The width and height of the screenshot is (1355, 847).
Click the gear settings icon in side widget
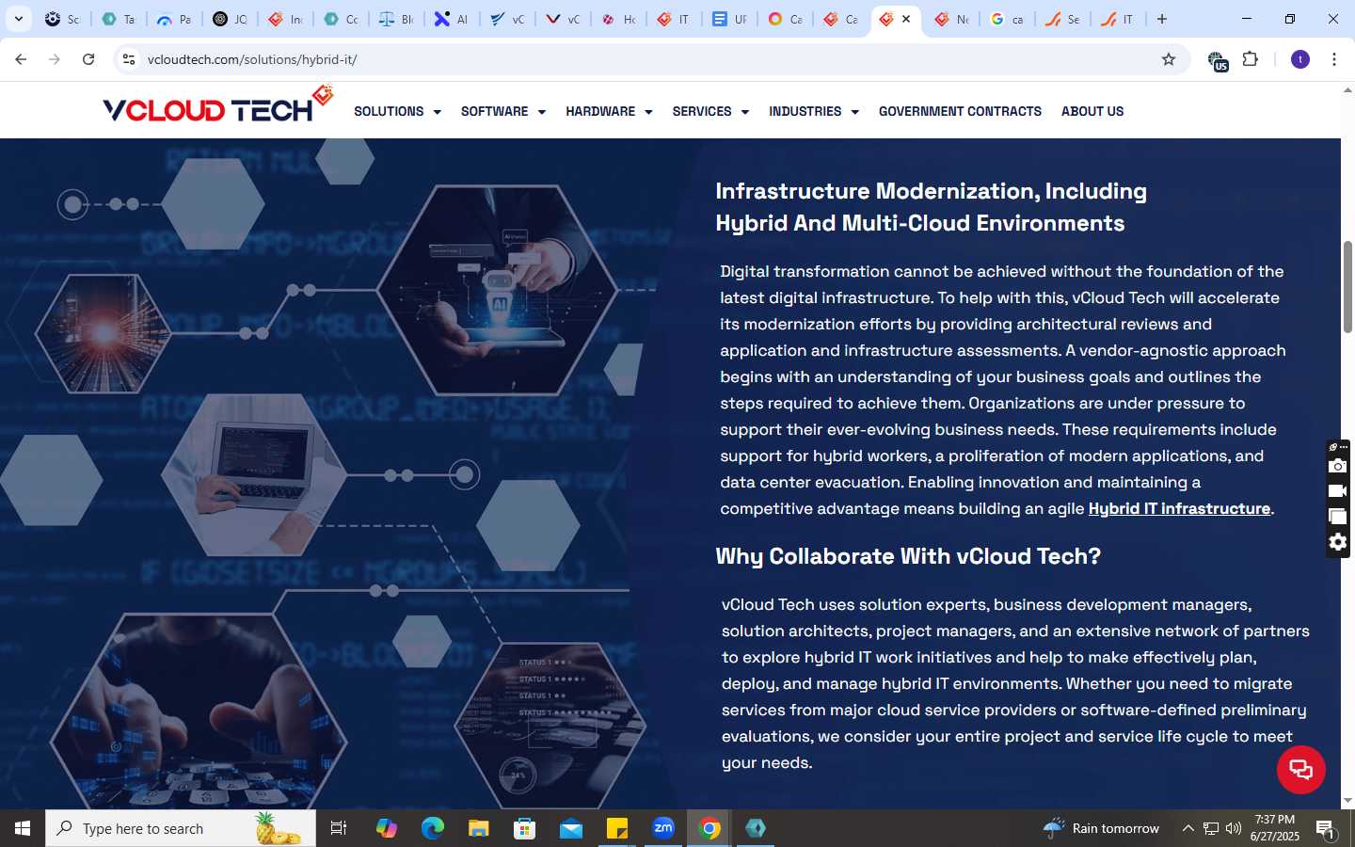pos(1337,542)
